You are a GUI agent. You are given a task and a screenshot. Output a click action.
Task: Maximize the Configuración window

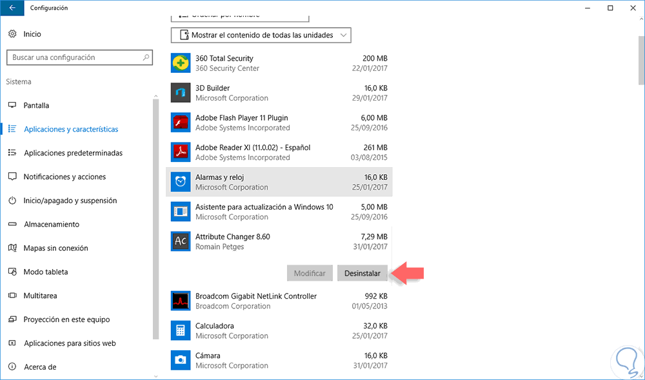pyautogui.click(x=610, y=8)
